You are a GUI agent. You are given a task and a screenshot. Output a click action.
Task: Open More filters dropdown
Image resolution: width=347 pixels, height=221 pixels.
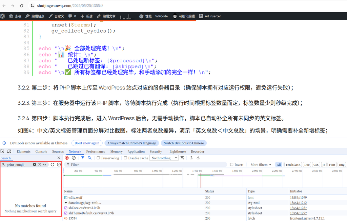pyautogui.click(x=261, y=165)
